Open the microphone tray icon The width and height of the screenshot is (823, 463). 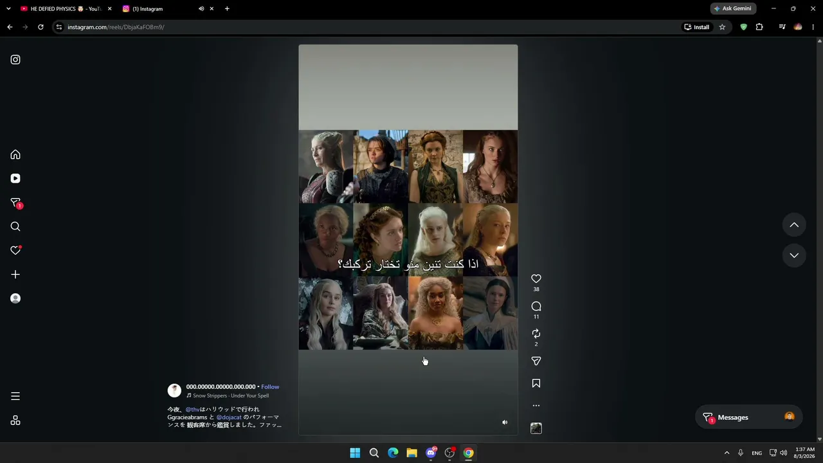coord(741,453)
